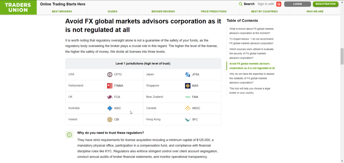This screenshot has width=344, height=163.
Task: Click the 'Hong Kong' table cell
Action: coord(153,119)
